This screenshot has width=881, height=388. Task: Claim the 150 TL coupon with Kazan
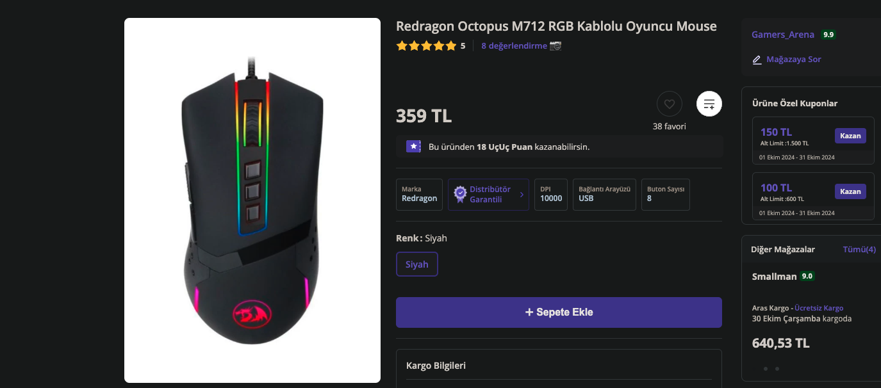850,136
